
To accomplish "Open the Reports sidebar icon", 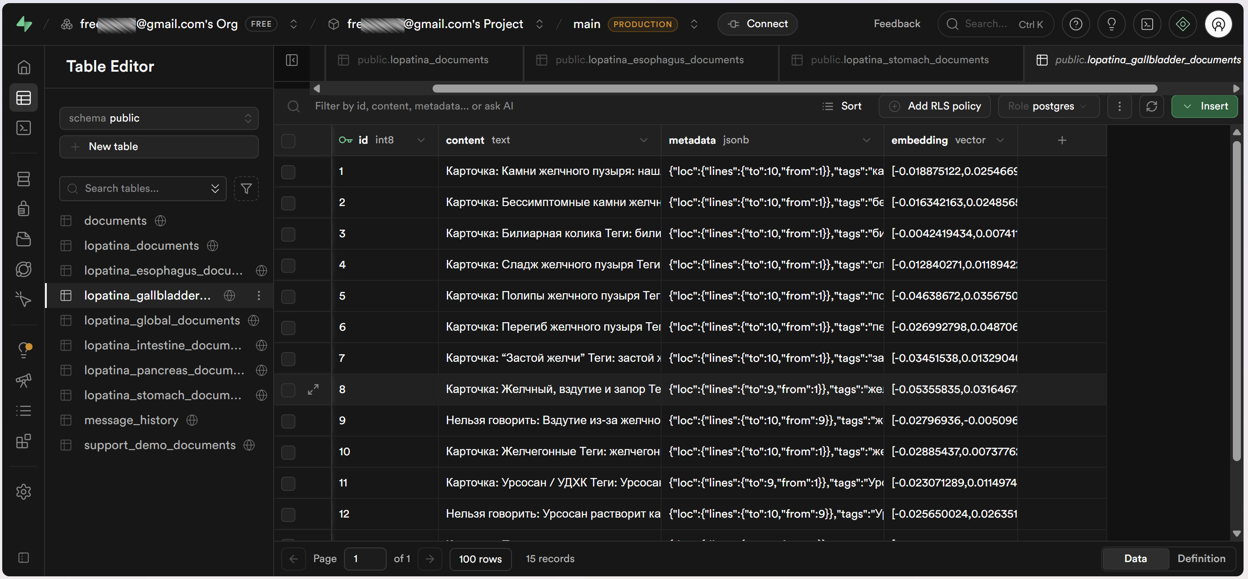I will [24, 381].
